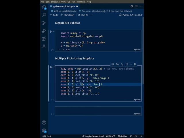Image resolution: width=184 pixels, height=138 pixels.
Task: Open the Run menu
Action: pos(74,2)
